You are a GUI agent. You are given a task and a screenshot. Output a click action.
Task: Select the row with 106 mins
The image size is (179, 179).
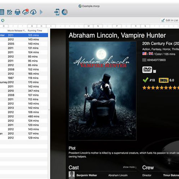click(24, 112)
